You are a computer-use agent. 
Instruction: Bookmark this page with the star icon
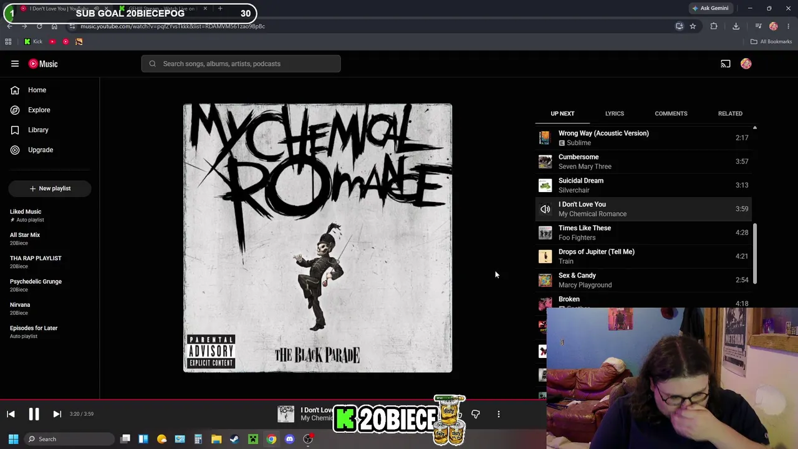[x=693, y=26]
